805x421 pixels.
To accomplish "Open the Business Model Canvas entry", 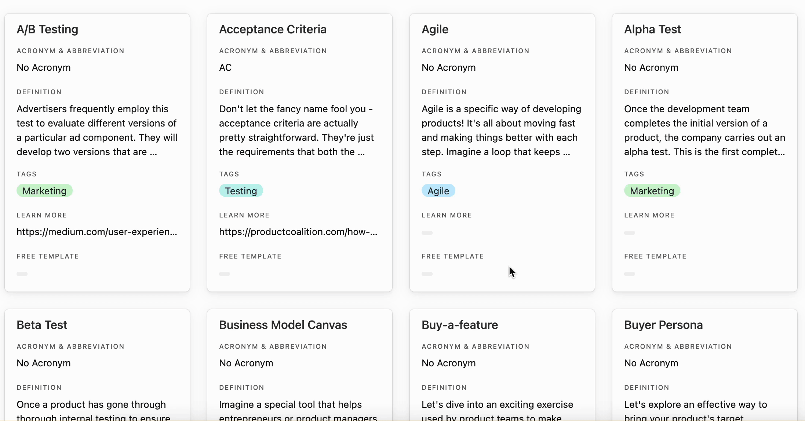I will coord(283,325).
